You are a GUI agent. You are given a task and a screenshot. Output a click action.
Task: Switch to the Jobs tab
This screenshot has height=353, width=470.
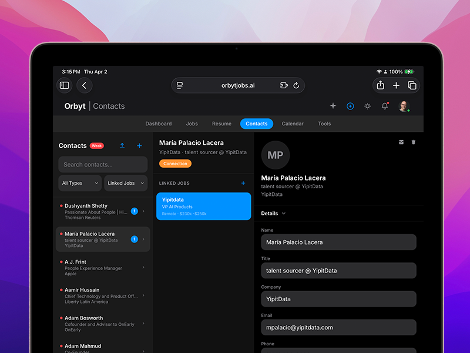point(192,124)
